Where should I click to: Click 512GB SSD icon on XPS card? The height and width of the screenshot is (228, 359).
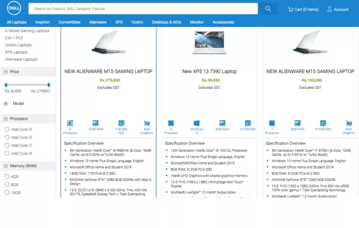pyautogui.click(x=248, y=123)
